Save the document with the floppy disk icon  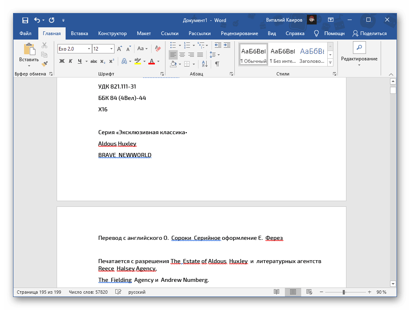click(25, 20)
